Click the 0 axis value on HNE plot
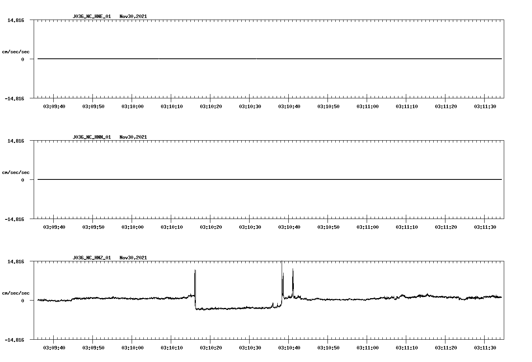Screen dimensions: 532x362 [23, 60]
